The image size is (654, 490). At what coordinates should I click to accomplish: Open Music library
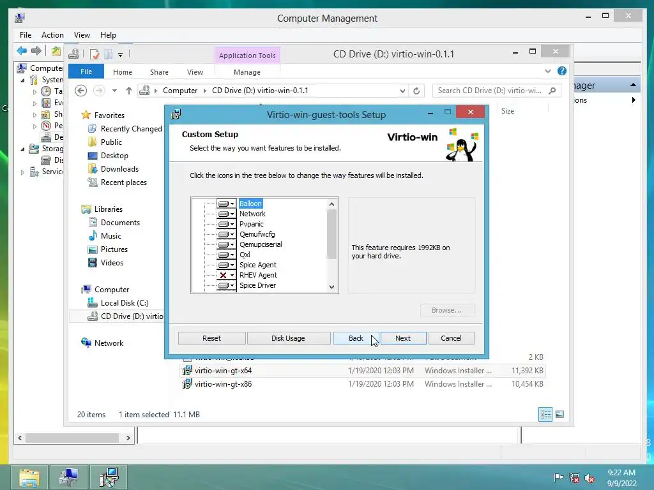(x=105, y=236)
